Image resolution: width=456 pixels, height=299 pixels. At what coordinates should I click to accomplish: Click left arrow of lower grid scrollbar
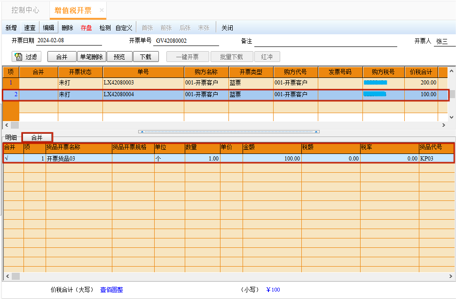coord(8,276)
